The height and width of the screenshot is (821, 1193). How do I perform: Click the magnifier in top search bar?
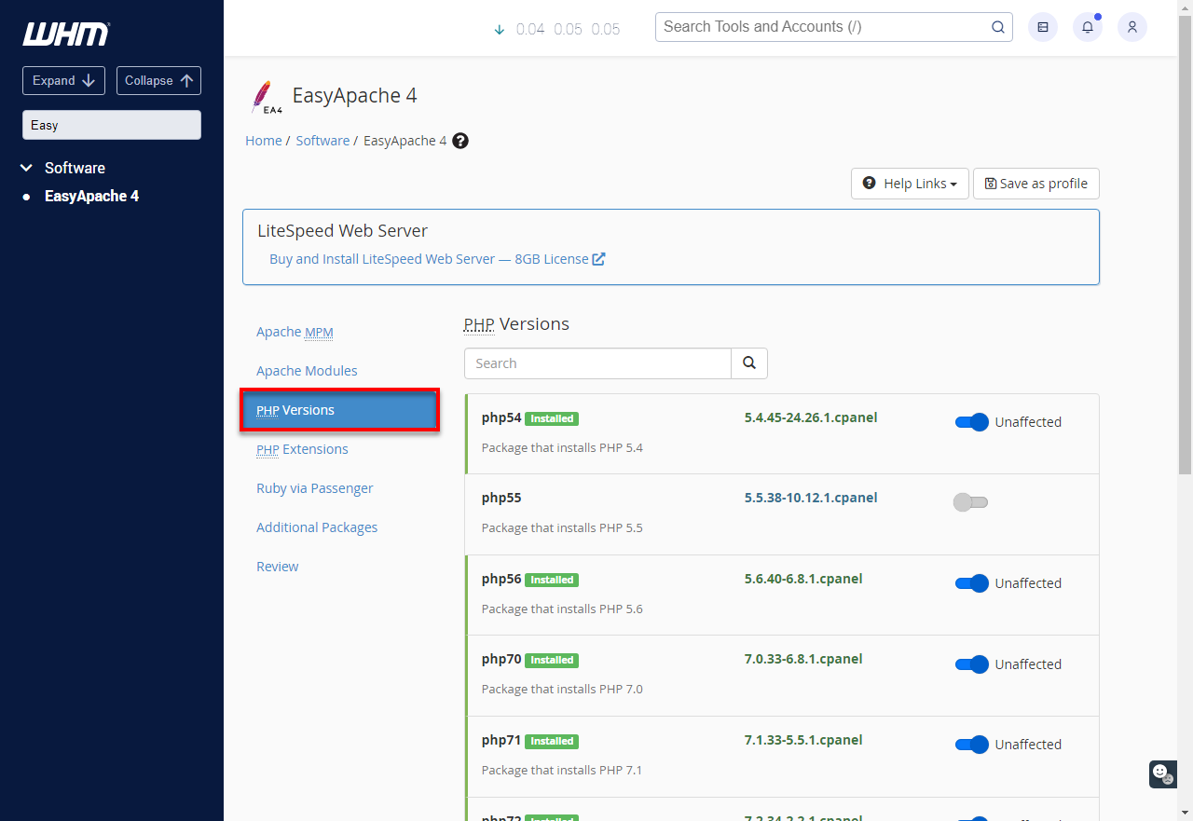[x=997, y=27]
